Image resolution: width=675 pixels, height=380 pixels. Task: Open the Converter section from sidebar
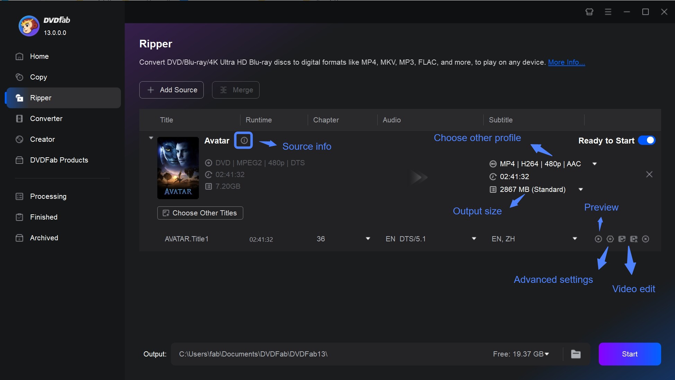click(46, 118)
